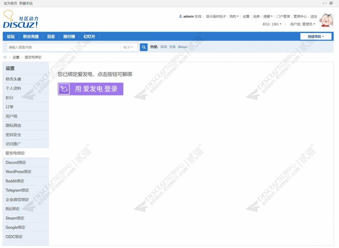
Task: Toggle the width switch arrows icon
Action: click(x=325, y=3)
